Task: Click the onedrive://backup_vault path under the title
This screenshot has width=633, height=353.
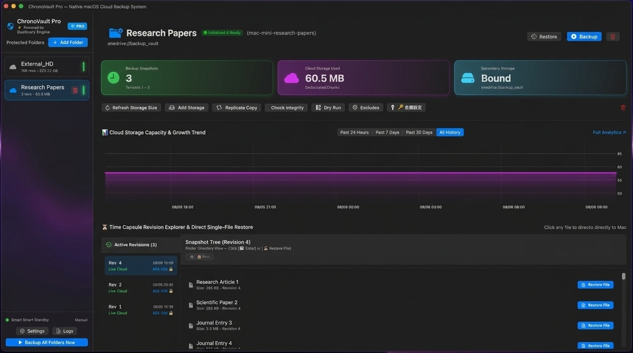Action: [x=133, y=43]
